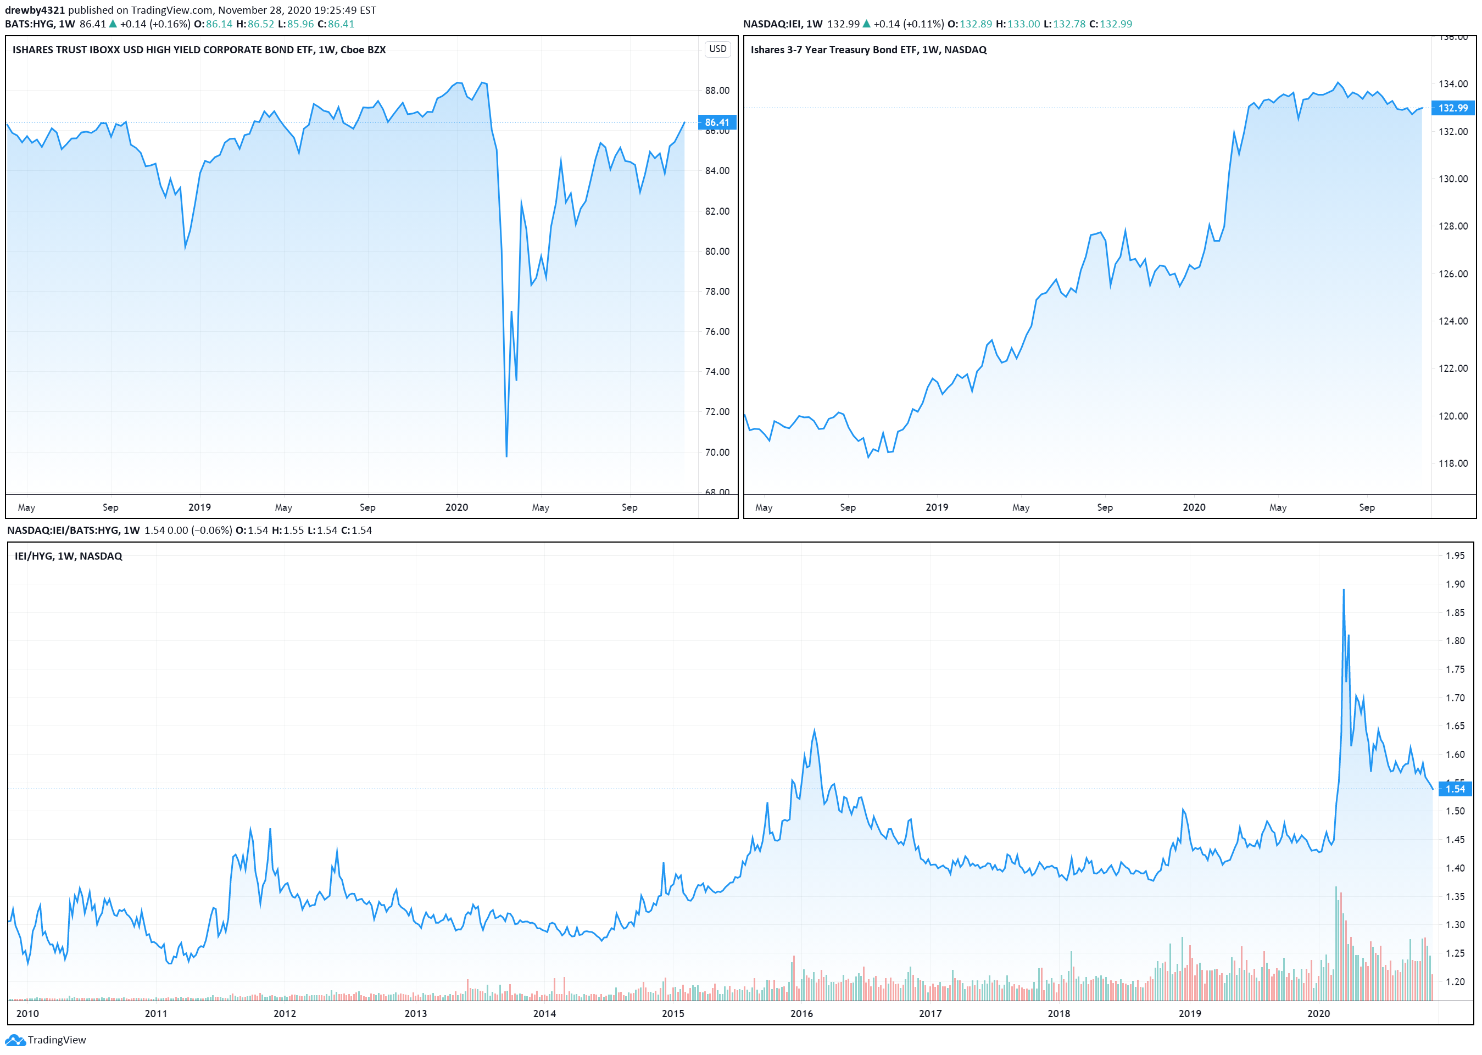Click the '1.95' label on the ratio price axis
Viewport: 1482px width, 1055px height.
pyautogui.click(x=1456, y=555)
